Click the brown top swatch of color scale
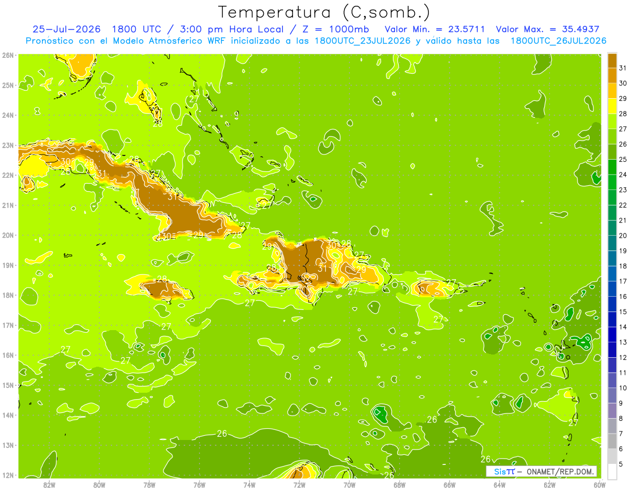This screenshot has height=492, width=637. tap(612, 61)
